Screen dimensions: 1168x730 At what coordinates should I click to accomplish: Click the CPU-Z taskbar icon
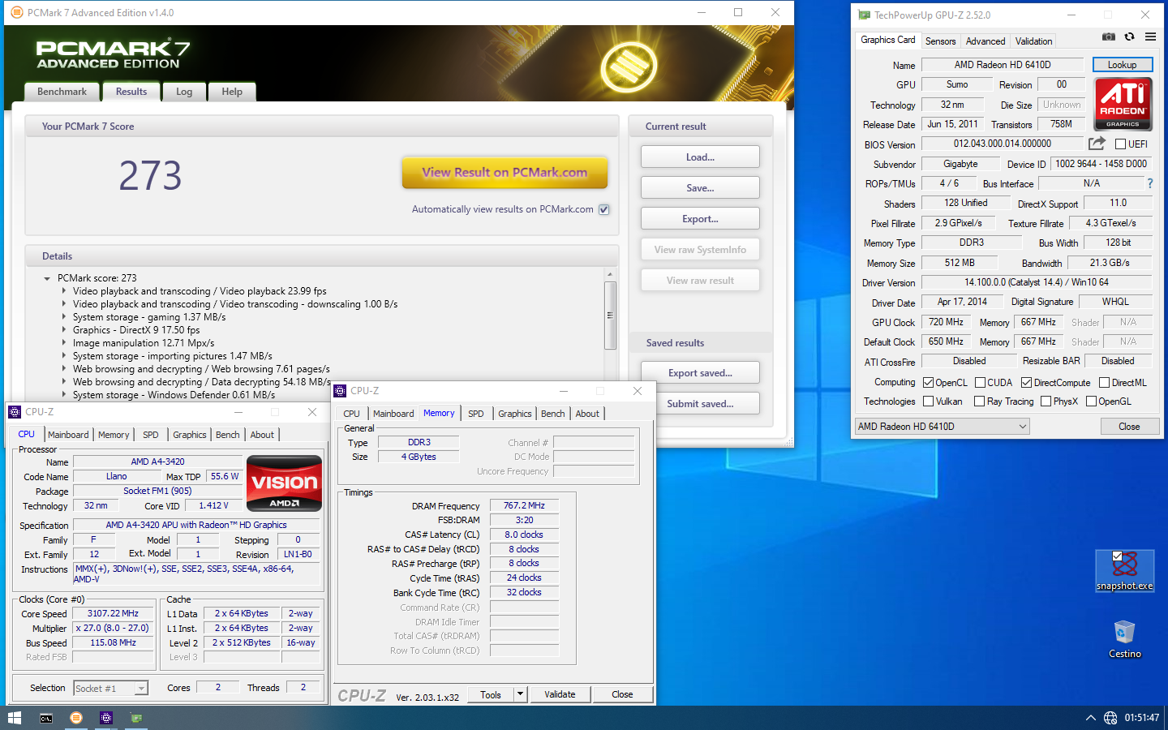coord(106,718)
